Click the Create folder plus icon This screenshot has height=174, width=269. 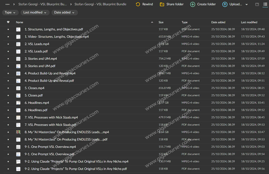point(193,4)
